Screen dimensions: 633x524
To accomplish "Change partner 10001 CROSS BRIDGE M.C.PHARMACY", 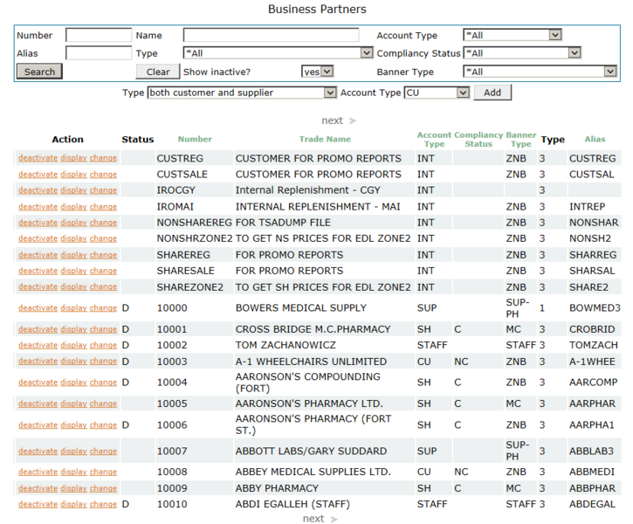I will tap(103, 329).
